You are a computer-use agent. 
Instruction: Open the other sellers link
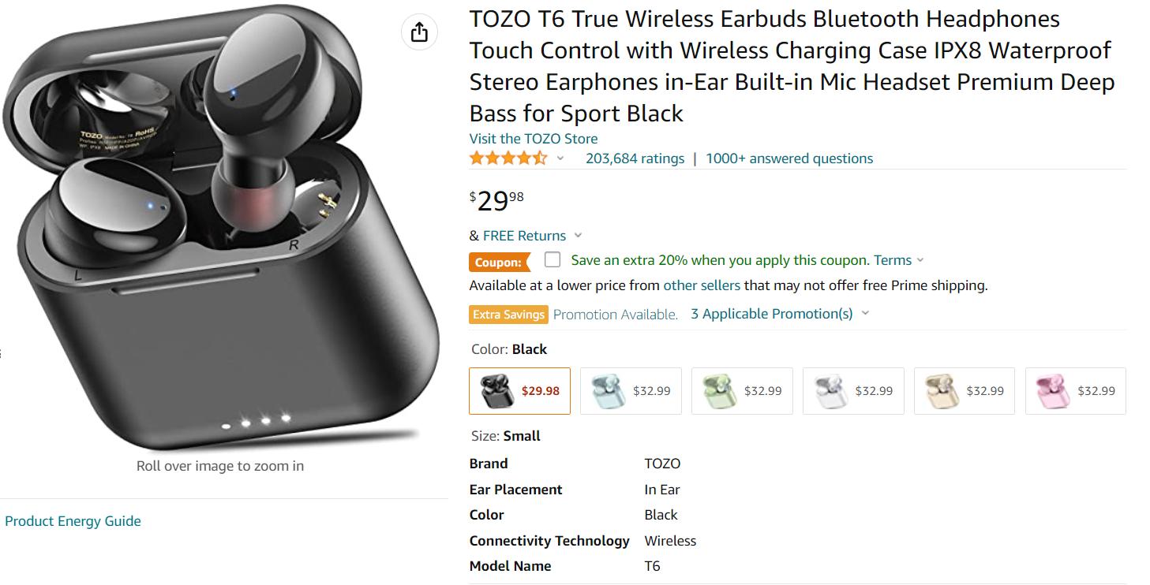702,285
